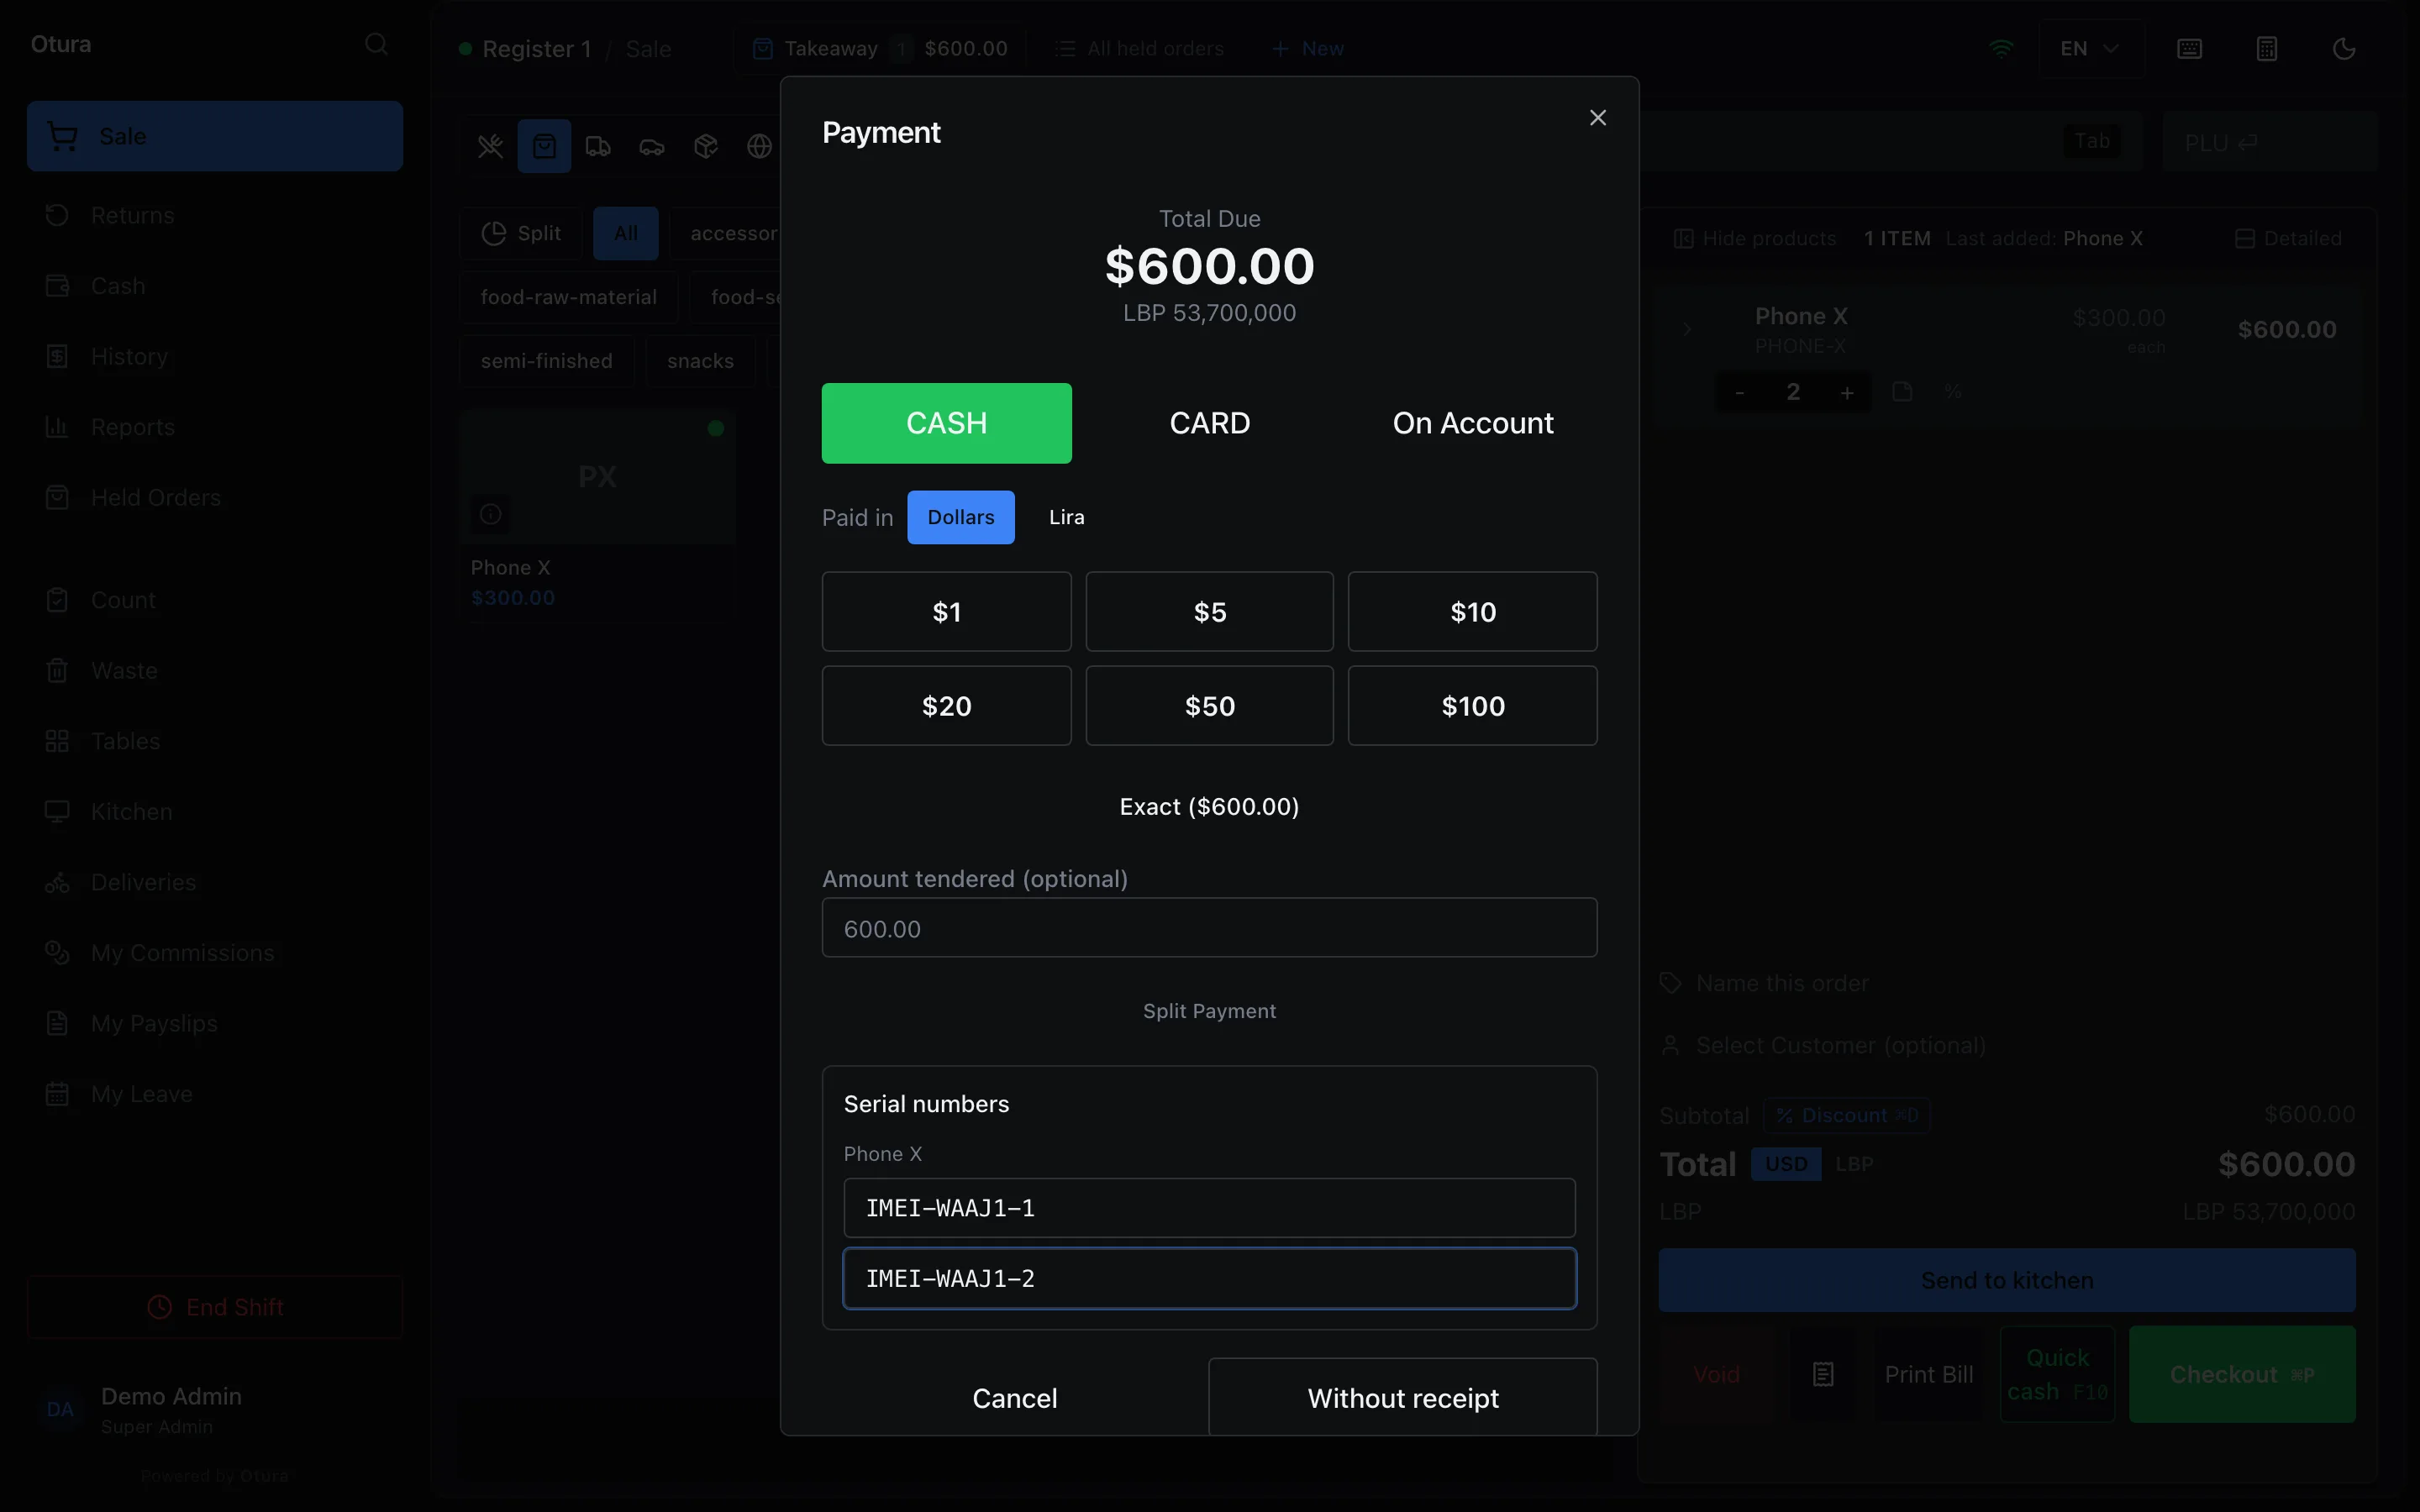Viewport: 2420px width, 1512px height.
Task: Select CARD payment method
Action: (x=1209, y=423)
